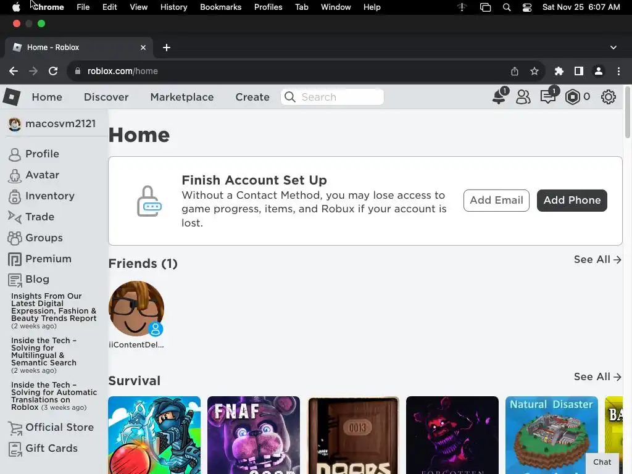Click See All for Friends
This screenshot has height=474, width=632.
click(597, 260)
